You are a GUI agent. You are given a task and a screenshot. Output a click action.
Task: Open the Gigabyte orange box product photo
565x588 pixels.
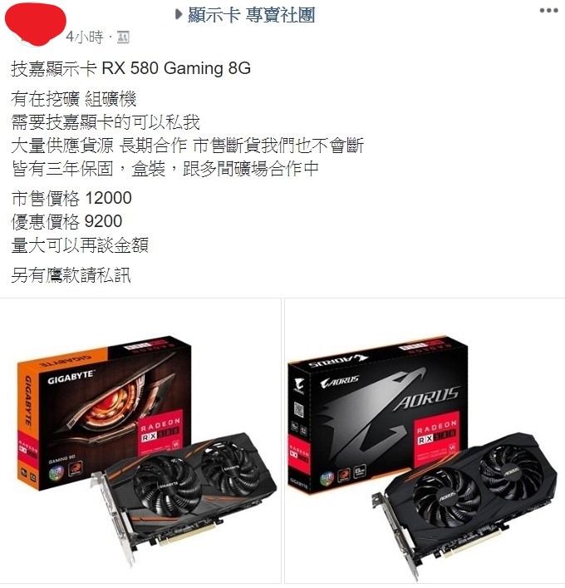[x=140, y=441]
